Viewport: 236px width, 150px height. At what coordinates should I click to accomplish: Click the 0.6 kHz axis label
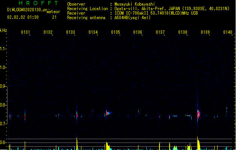[3, 142]
